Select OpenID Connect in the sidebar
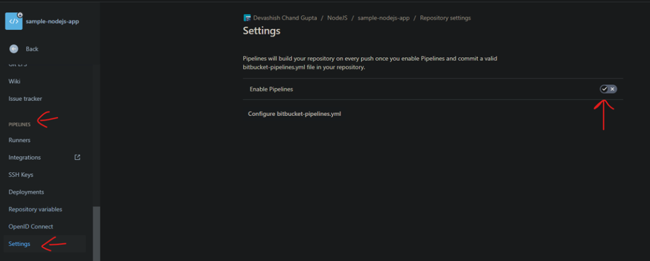This screenshot has width=650, height=261. 31,227
